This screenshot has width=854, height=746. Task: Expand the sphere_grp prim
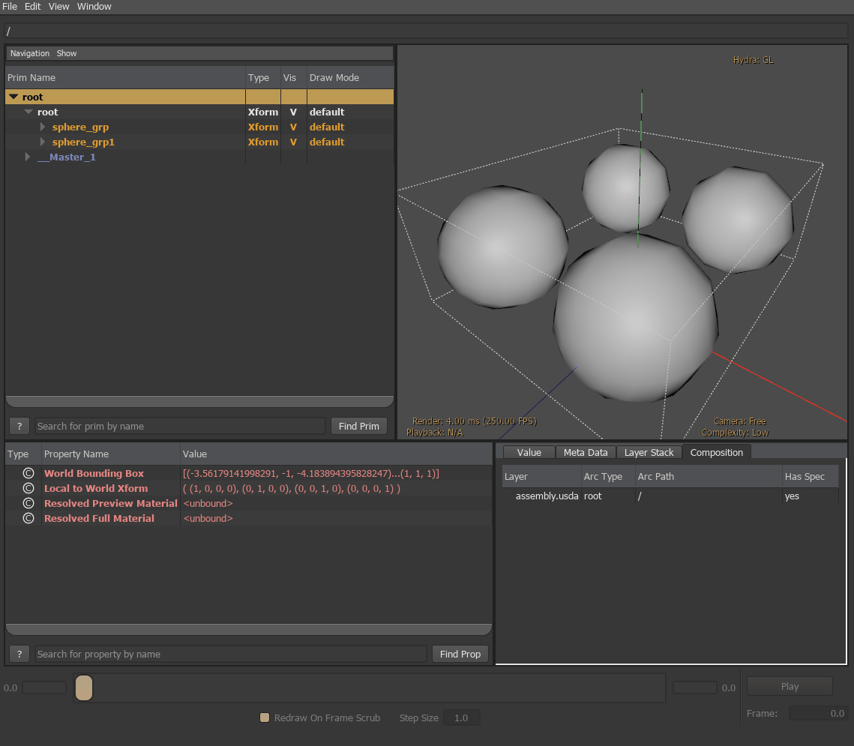pos(43,127)
